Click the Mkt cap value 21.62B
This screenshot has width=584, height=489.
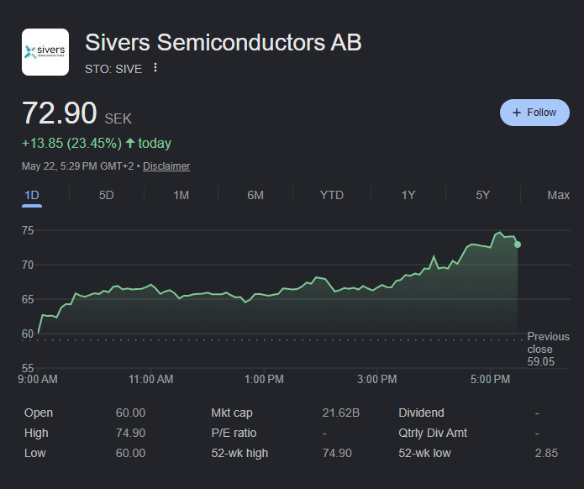coord(341,413)
